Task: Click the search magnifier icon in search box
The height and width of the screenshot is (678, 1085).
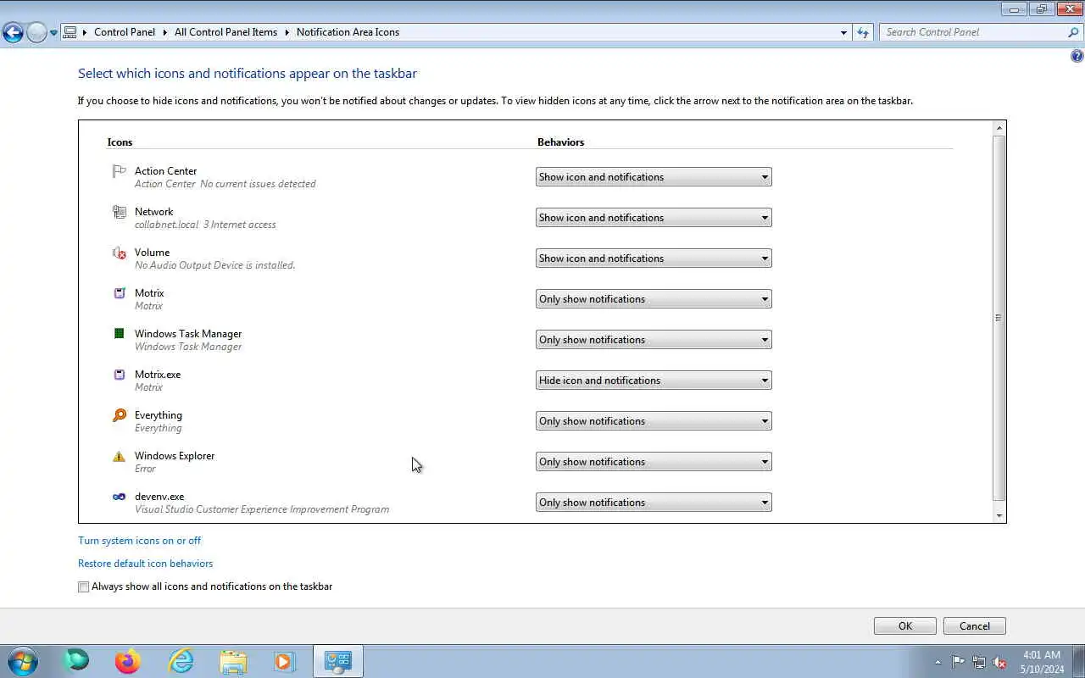Action: coord(1073,32)
